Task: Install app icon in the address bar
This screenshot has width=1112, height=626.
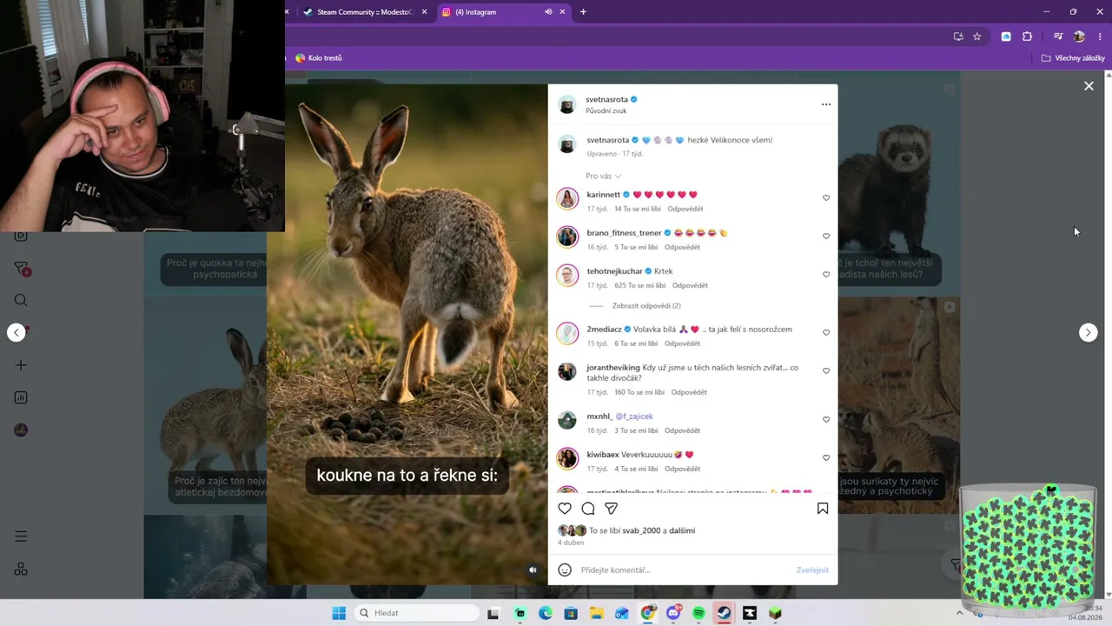Action: click(958, 37)
